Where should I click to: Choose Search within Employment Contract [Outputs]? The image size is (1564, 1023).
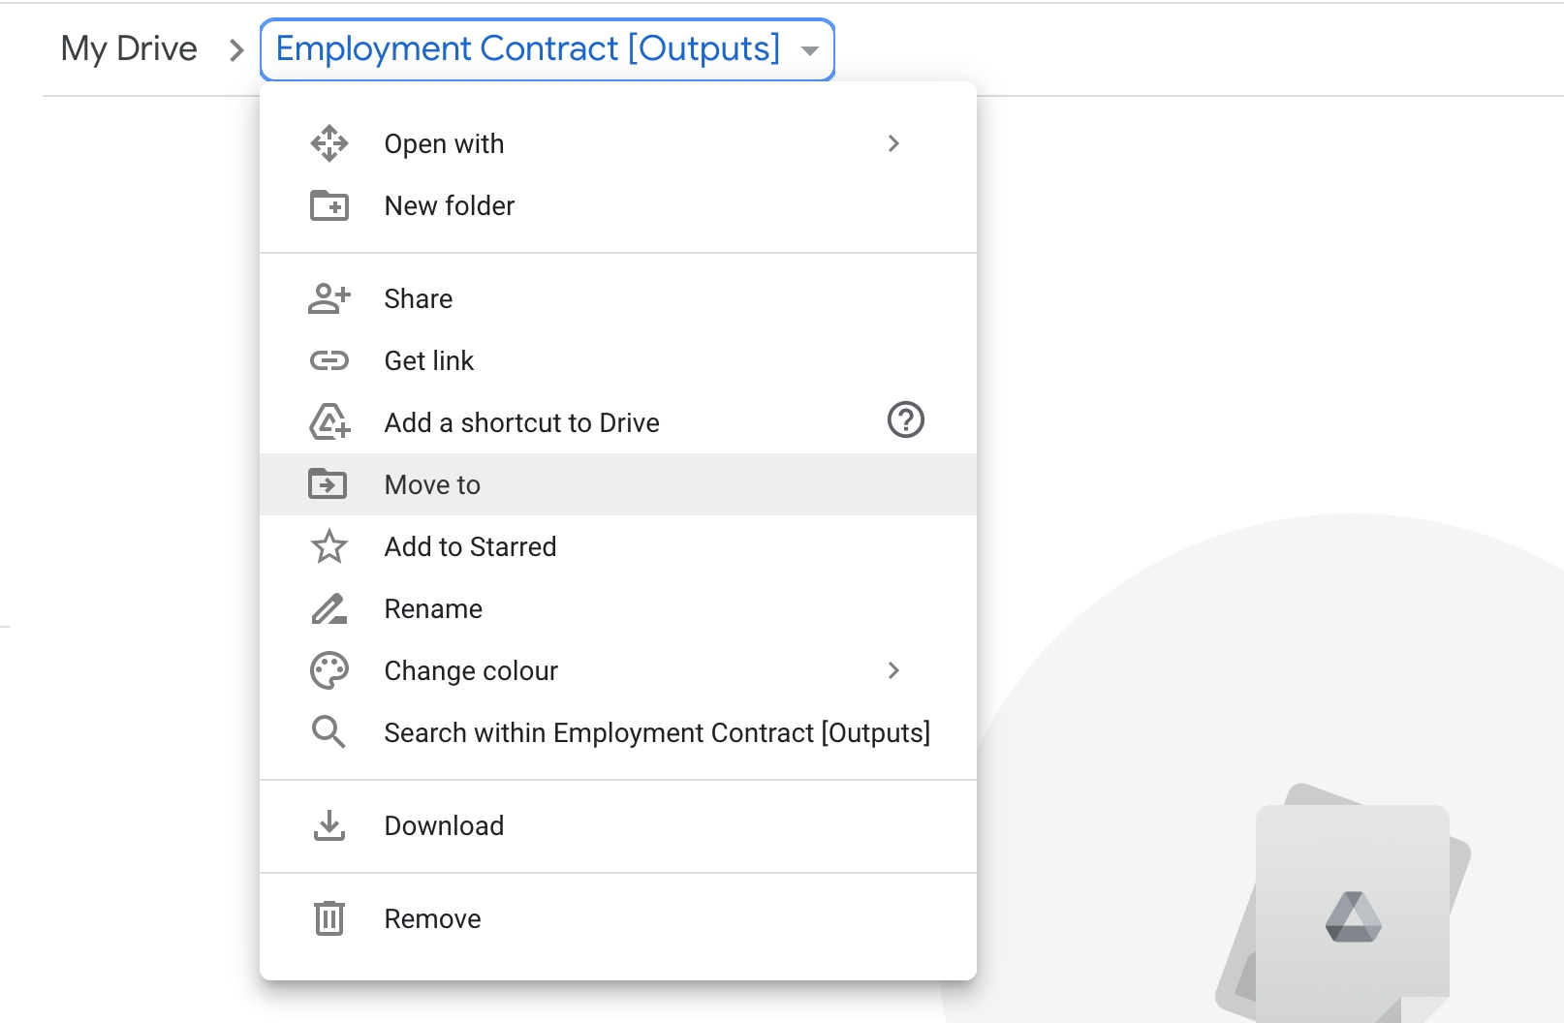pos(656,732)
